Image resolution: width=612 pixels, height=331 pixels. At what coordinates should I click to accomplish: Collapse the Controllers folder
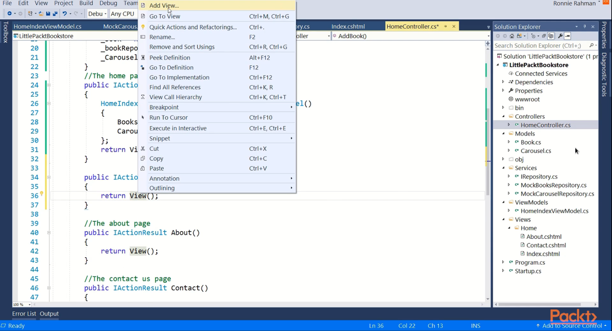pyautogui.click(x=504, y=116)
